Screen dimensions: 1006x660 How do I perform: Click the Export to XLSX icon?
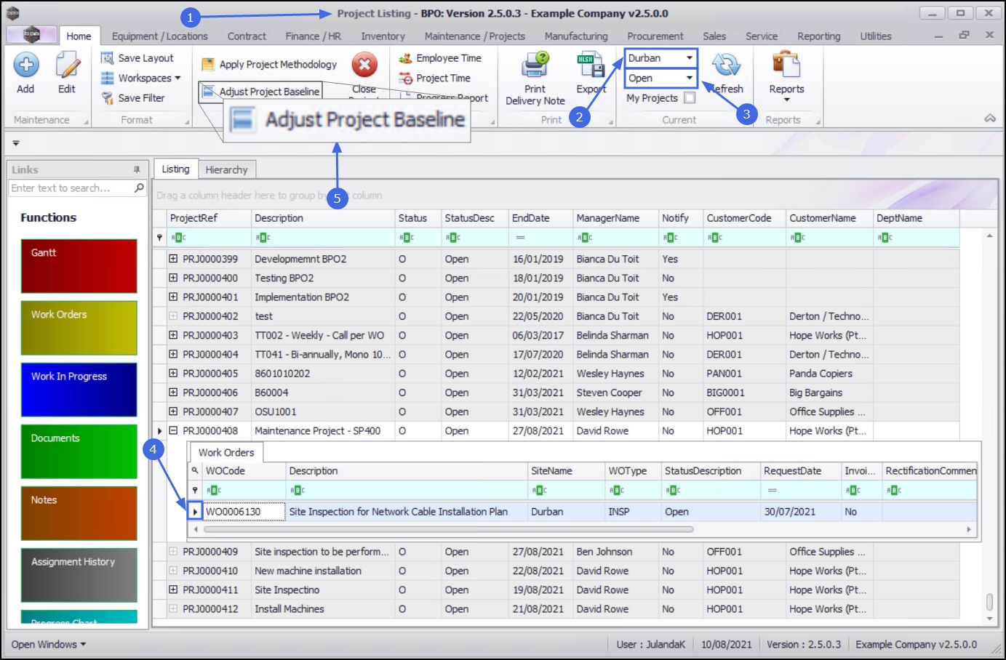(x=591, y=65)
